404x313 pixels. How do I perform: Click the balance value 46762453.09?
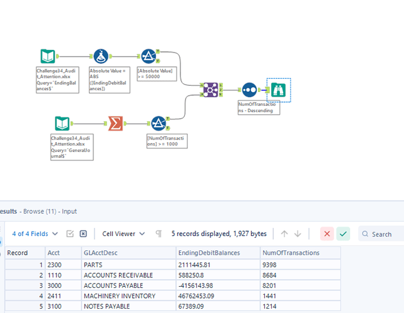218,296
